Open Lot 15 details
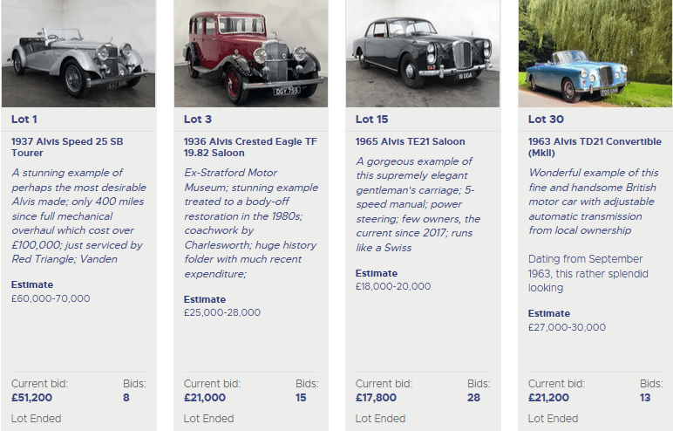Screen dimensions: 673x431 coord(371,119)
